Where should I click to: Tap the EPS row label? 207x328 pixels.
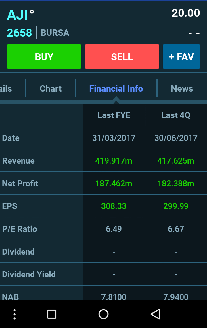tap(9, 206)
